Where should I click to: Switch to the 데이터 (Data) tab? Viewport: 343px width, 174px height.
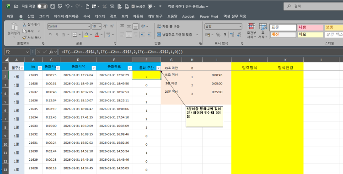coord(100,16)
